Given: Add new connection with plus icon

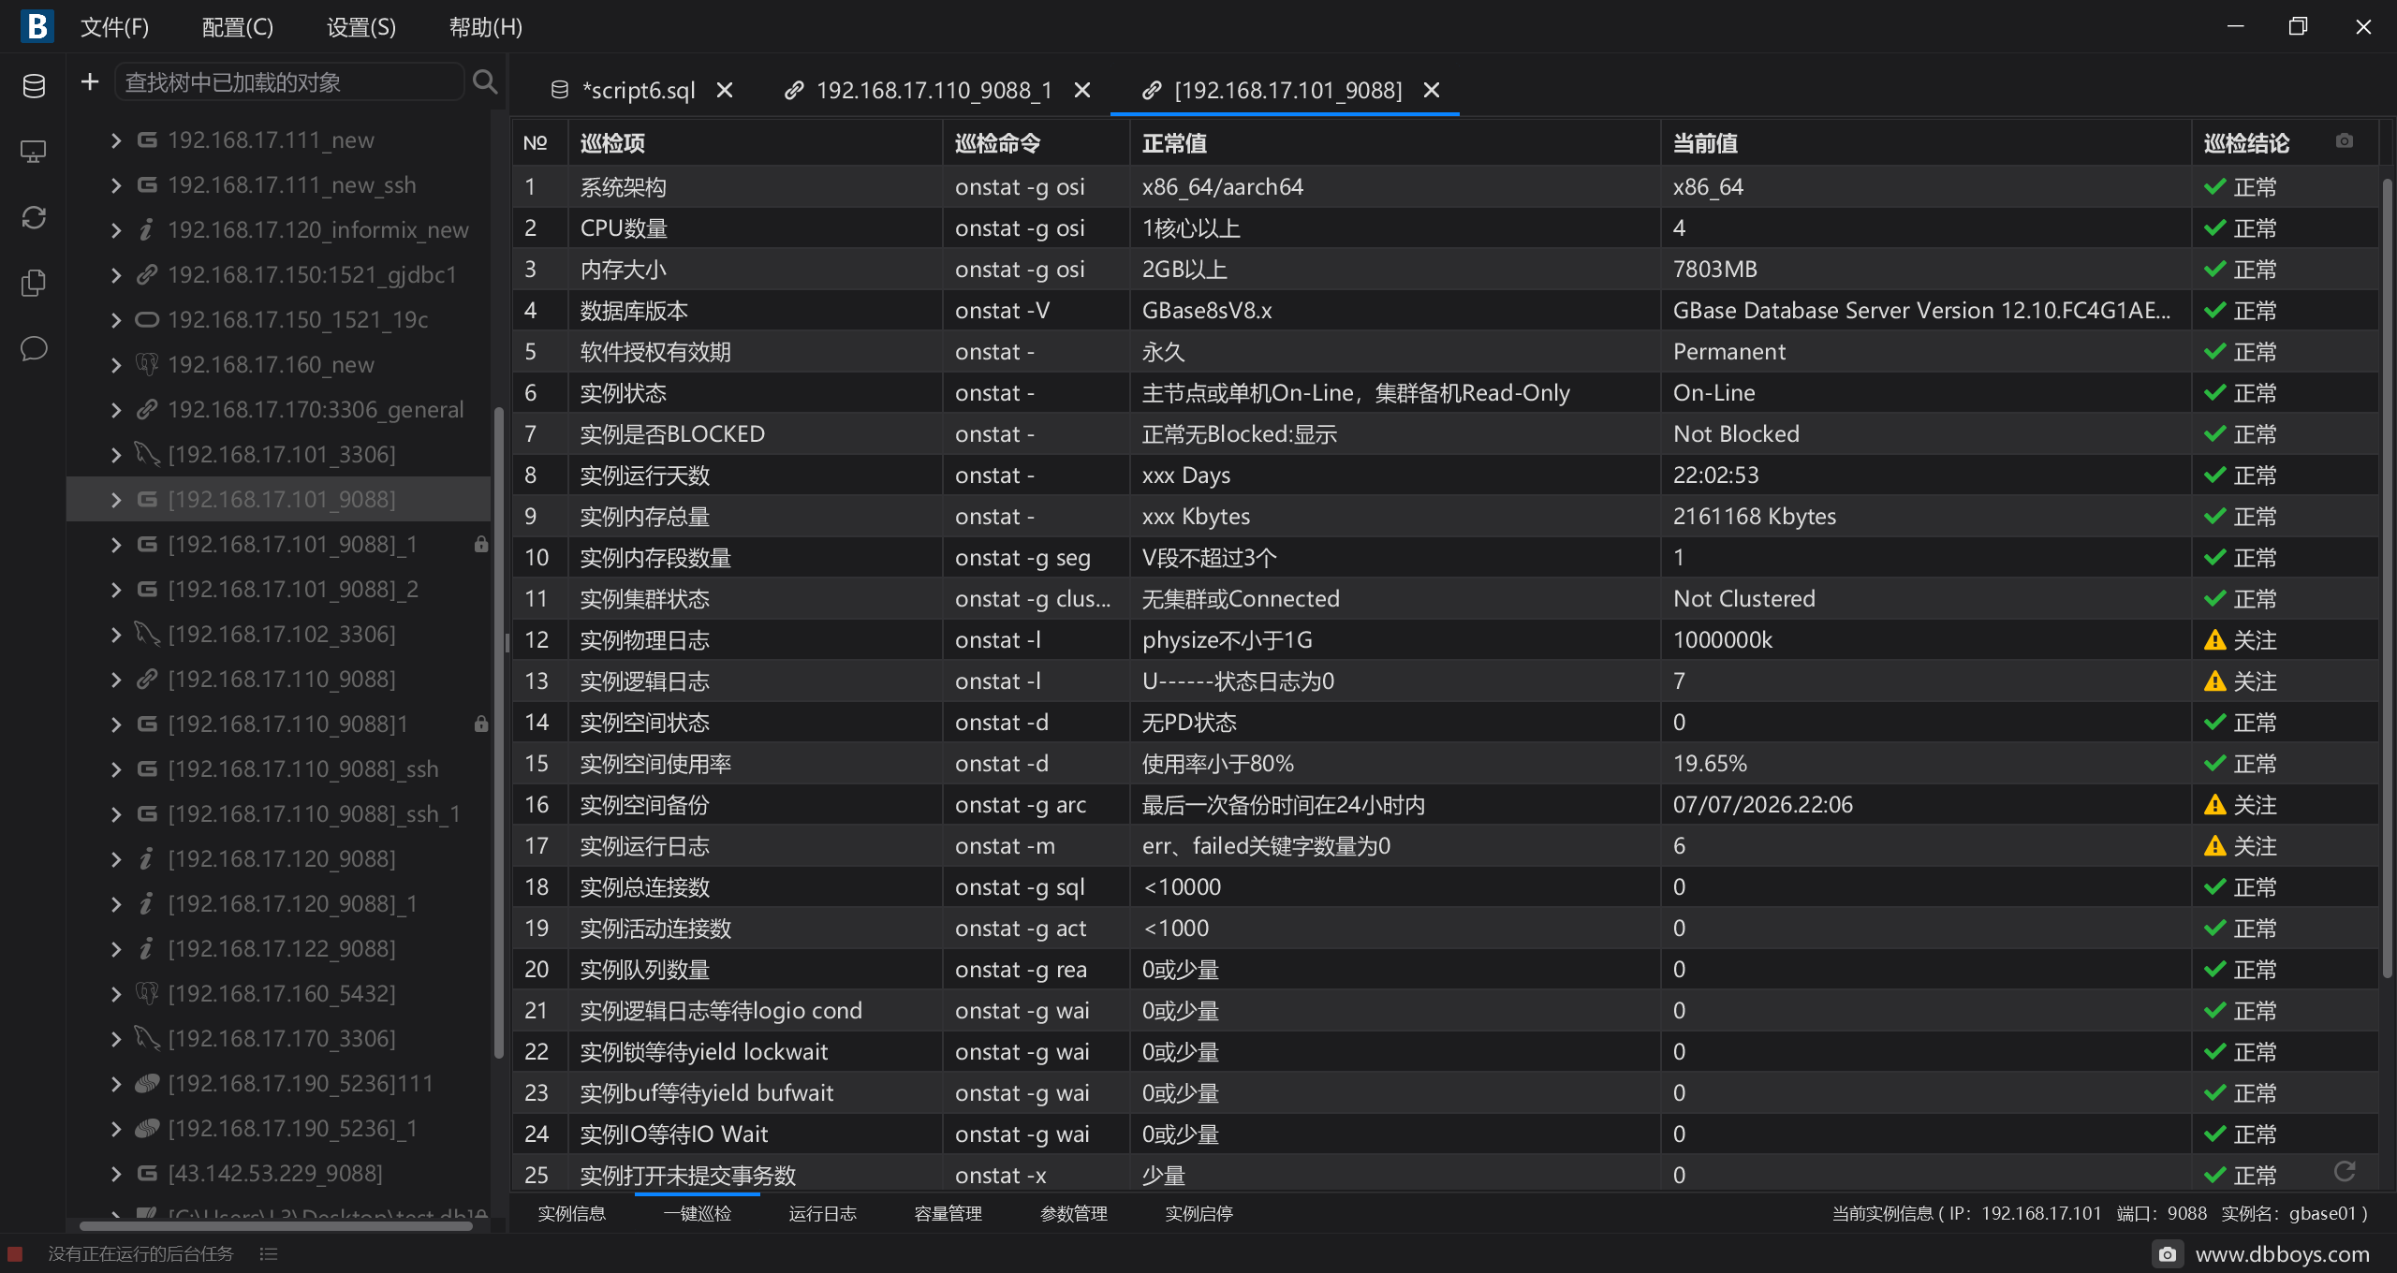Looking at the screenshot, I should click(90, 82).
